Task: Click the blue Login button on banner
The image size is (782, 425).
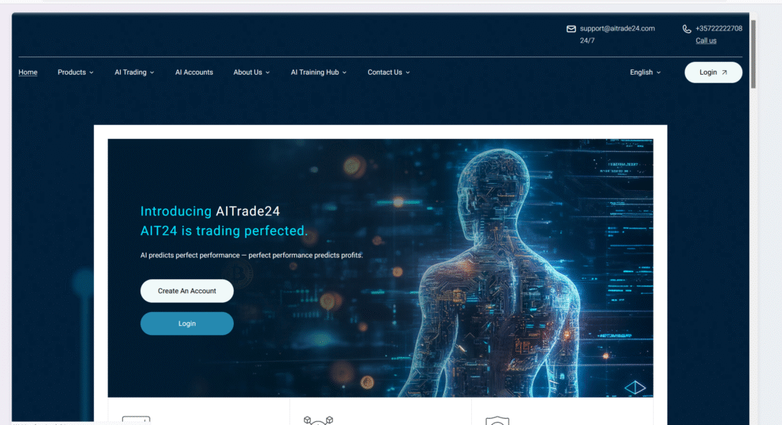Action: pos(187,324)
